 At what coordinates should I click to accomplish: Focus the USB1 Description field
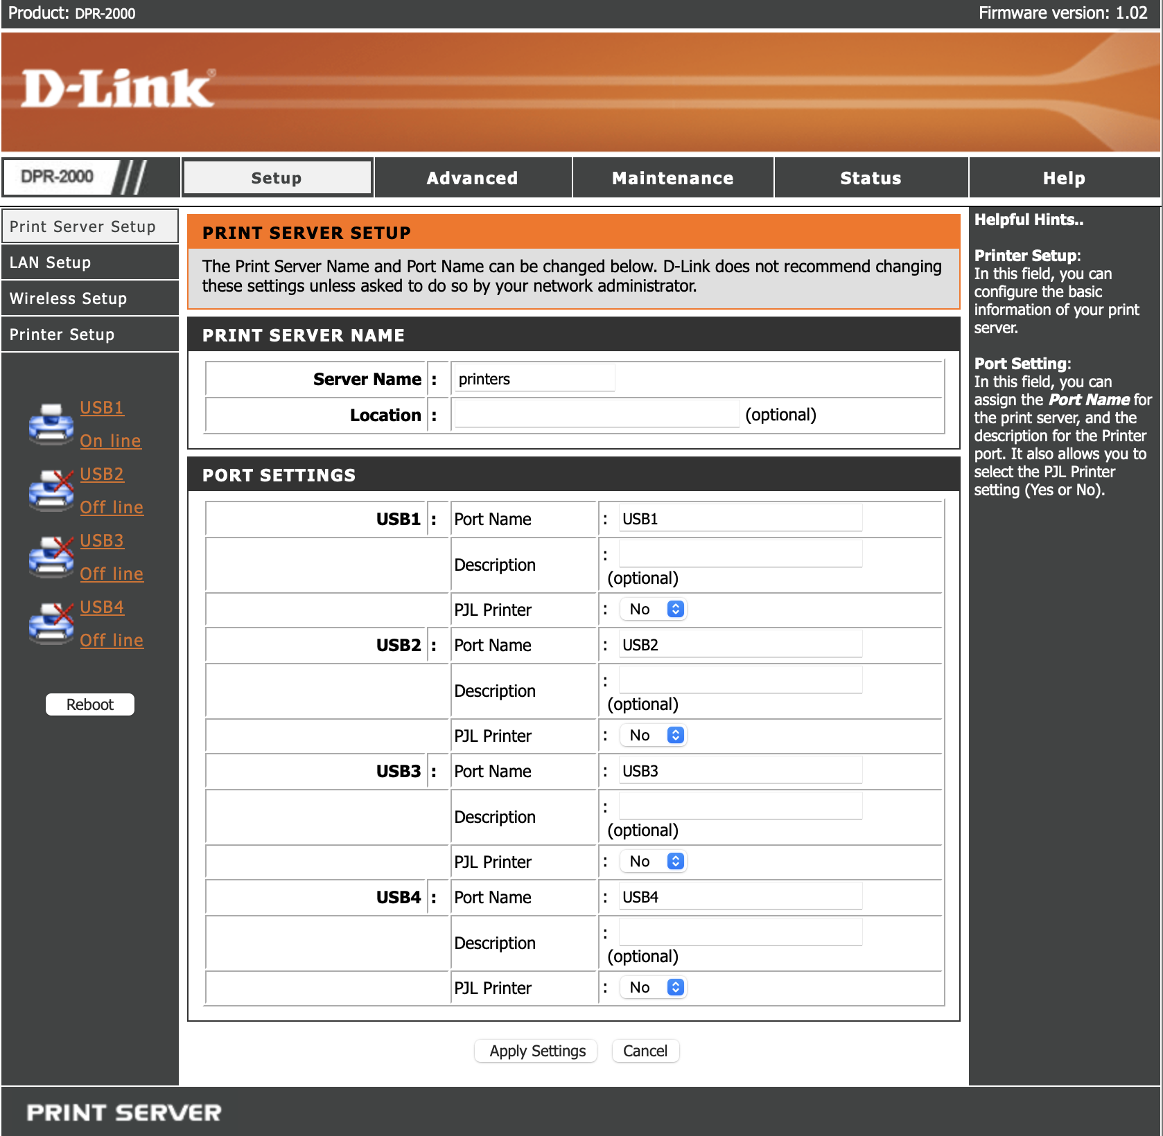point(740,554)
